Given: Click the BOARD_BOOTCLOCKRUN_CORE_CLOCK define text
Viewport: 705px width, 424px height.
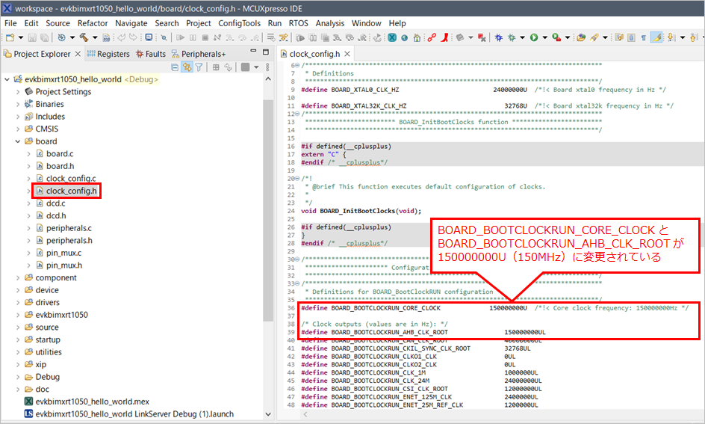Looking at the screenshot, I should pyautogui.click(x=386, y=308).
